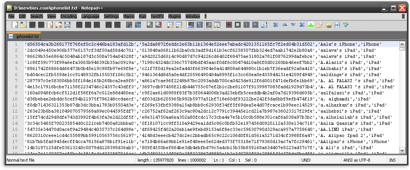Viewport: 410px width, 170px height.
Task: Click the Close document toolbar icon
Action: tap(50, 25)
